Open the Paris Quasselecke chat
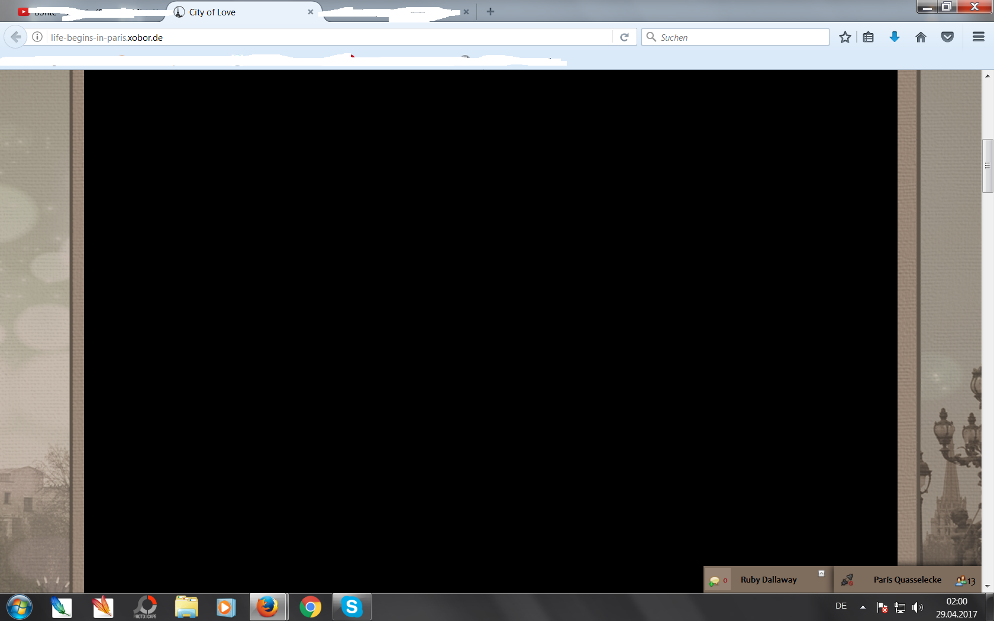 click(907, 580)
